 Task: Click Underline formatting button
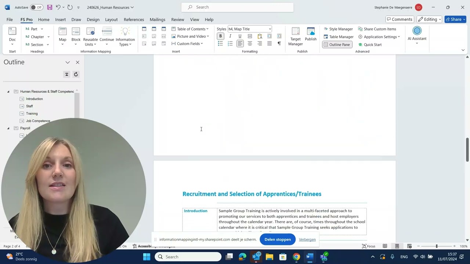[240, 36]
